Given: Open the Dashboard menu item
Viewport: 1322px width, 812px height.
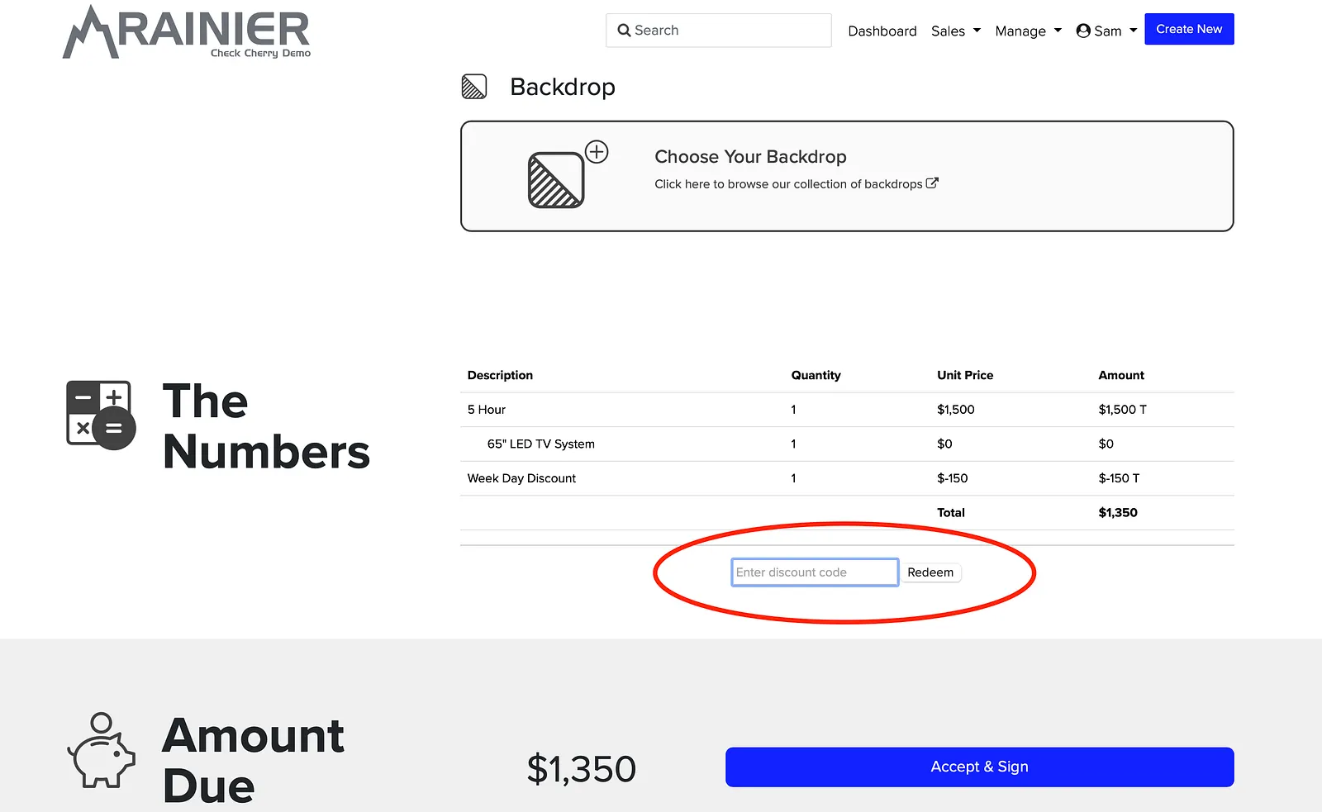Looking at the screenshot, I should (882, 31).
